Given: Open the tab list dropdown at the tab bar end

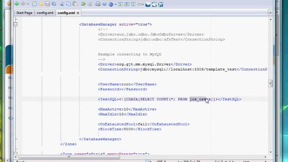Looking at the screenshot, I should pos(270,13).
